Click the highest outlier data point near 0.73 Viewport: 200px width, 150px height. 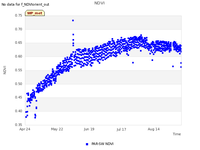[73, 20]
